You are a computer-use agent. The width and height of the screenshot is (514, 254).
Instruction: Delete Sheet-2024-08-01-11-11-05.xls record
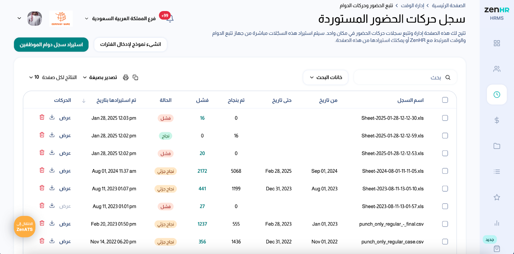(42, 170)
